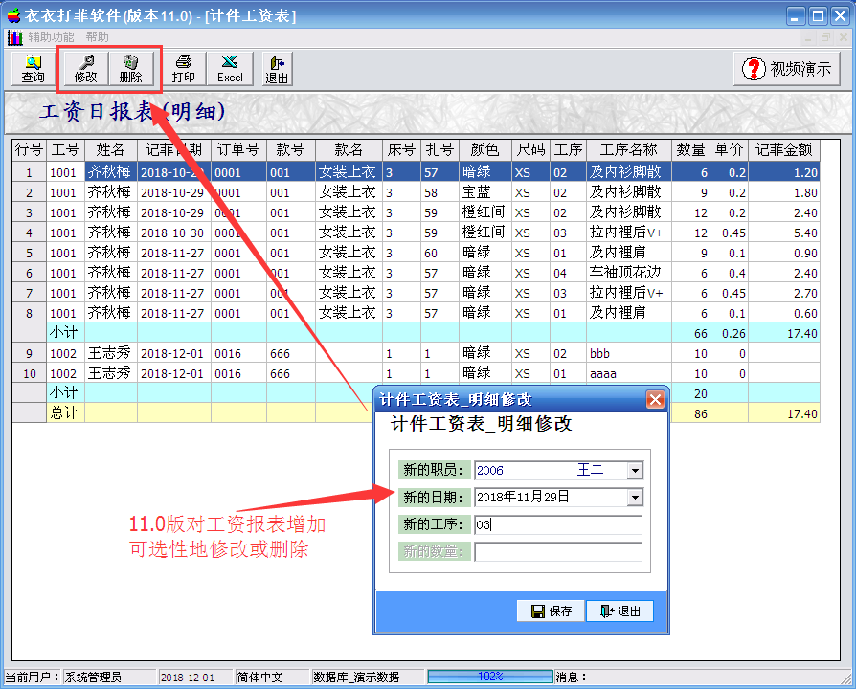Expand the 新的职员 employee dropdown

(x=634, y=471)
